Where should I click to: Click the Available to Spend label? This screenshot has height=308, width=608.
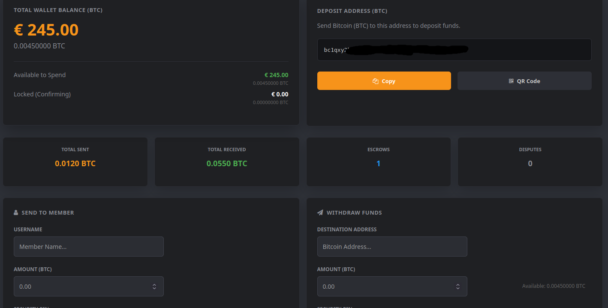[40, 75]
